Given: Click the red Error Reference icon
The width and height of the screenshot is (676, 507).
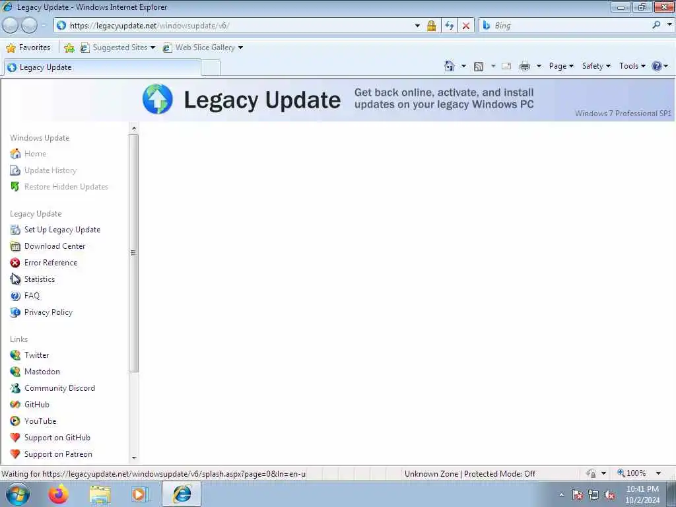Looking at the screenshot, I should point(15,263).
